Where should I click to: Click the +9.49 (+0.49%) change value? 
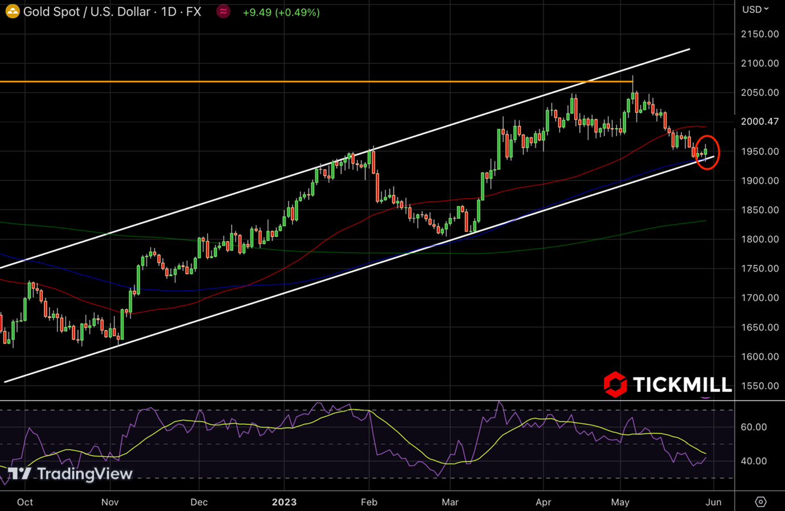(281, 12)
